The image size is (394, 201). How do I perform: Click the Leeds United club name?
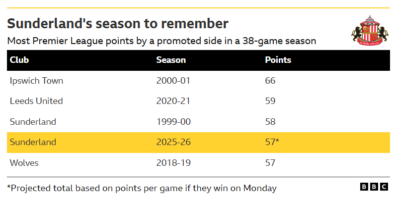click(x=36, y=101)
